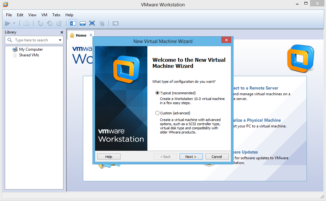Click the window resize grip corner
This screenshot has height=201, width=326.
(x=322, y=197)
